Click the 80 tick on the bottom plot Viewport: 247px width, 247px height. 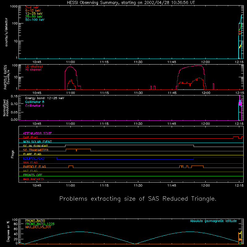coord(16,224)
